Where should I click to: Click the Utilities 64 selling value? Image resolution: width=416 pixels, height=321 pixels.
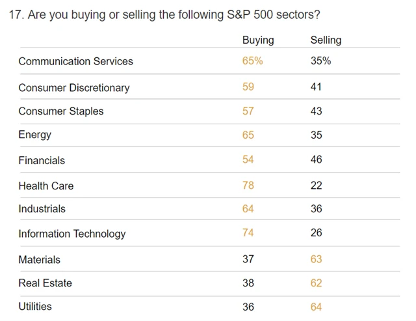point(316,307)
